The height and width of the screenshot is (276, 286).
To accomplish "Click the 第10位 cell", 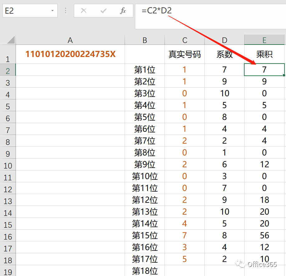I will click(x=145, y=176).
